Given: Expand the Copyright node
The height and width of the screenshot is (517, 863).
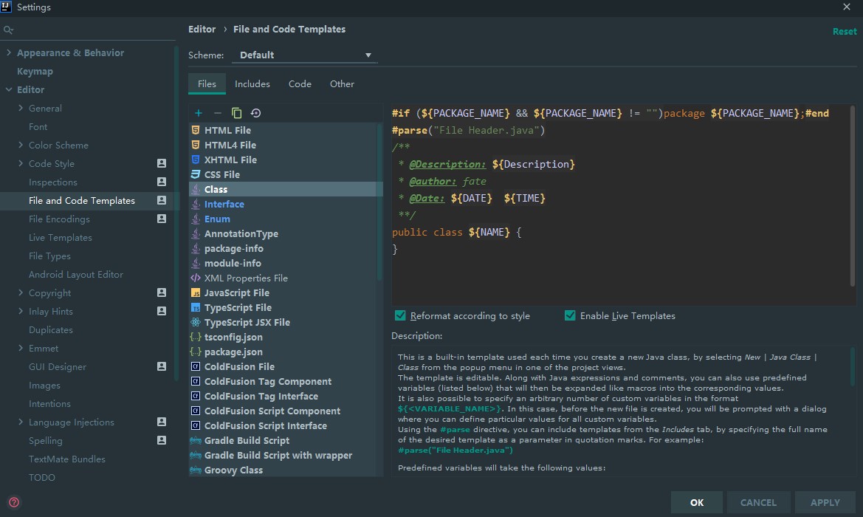Looking at the screenshot, I should [21, 292].
